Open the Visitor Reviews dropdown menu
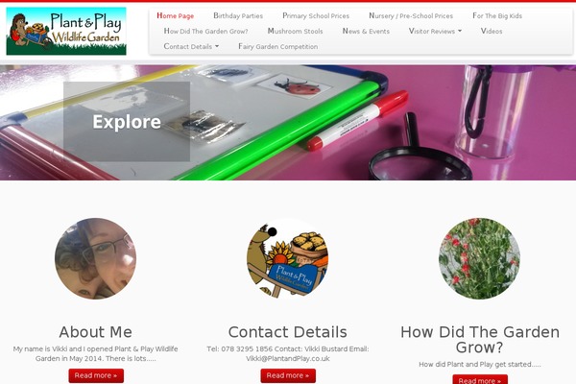The height and width of the screenshot is (384, 576). coord(435,32)
